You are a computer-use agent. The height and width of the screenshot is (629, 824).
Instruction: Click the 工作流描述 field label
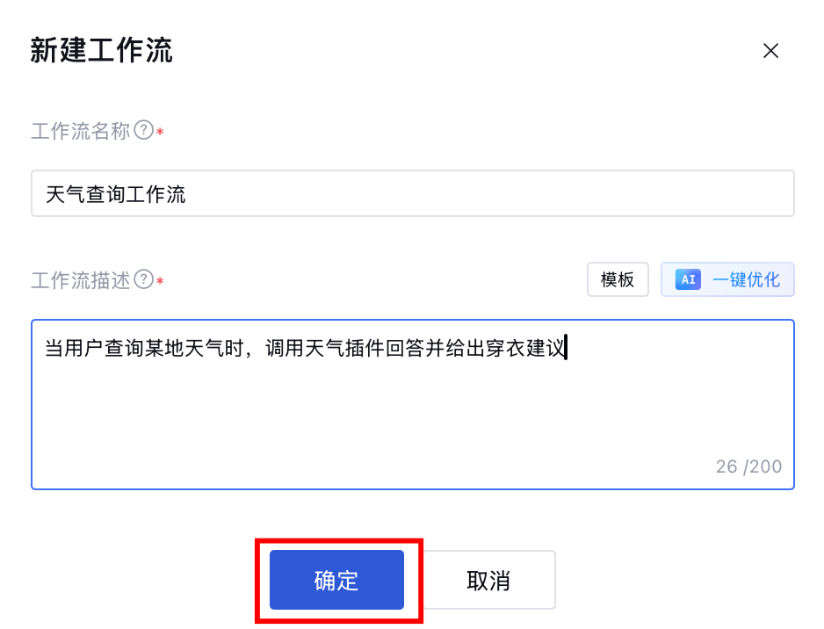coord(81,279)
